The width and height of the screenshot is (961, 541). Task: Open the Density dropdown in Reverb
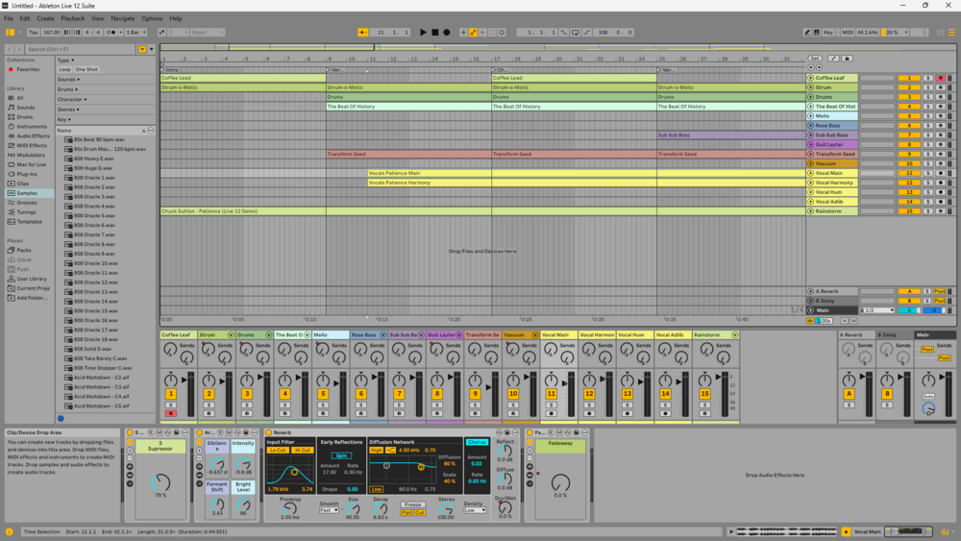475,510
